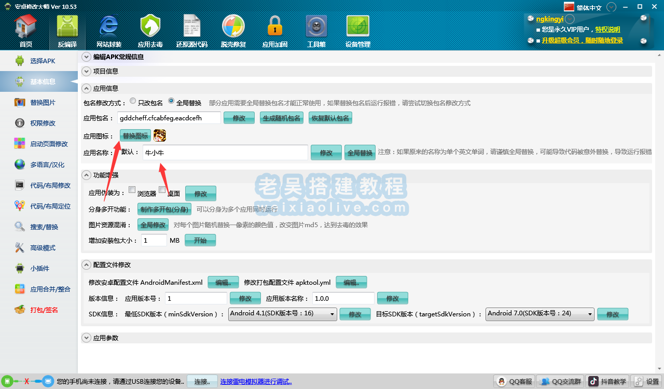The height and width of the screenshot is (389, 664).
Task: Expand the 应用参数 section
Action: 87,338
